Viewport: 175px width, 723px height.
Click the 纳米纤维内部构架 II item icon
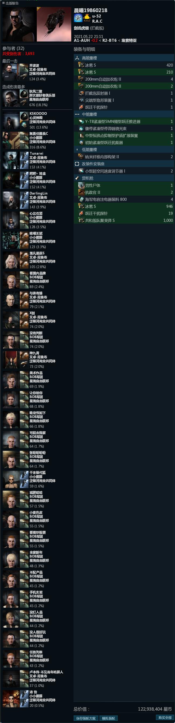coord(81,157)
